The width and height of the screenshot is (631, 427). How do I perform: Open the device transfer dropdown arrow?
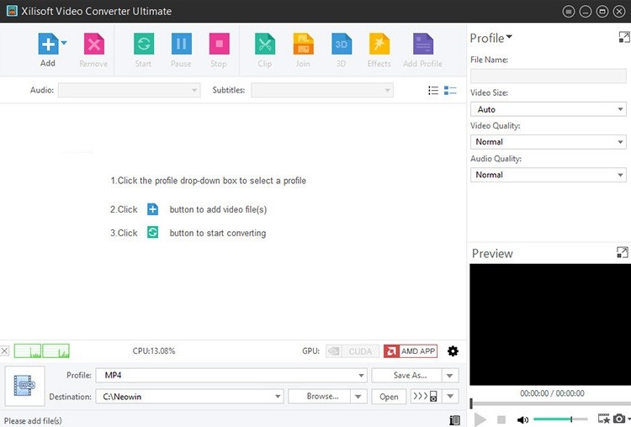450,397
